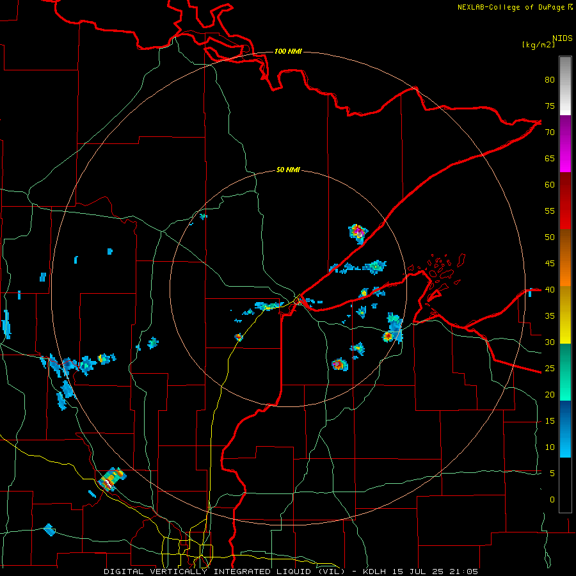Click the scale value 5
The height and width of the screenshot is (576, 576).
pos(552,474)
